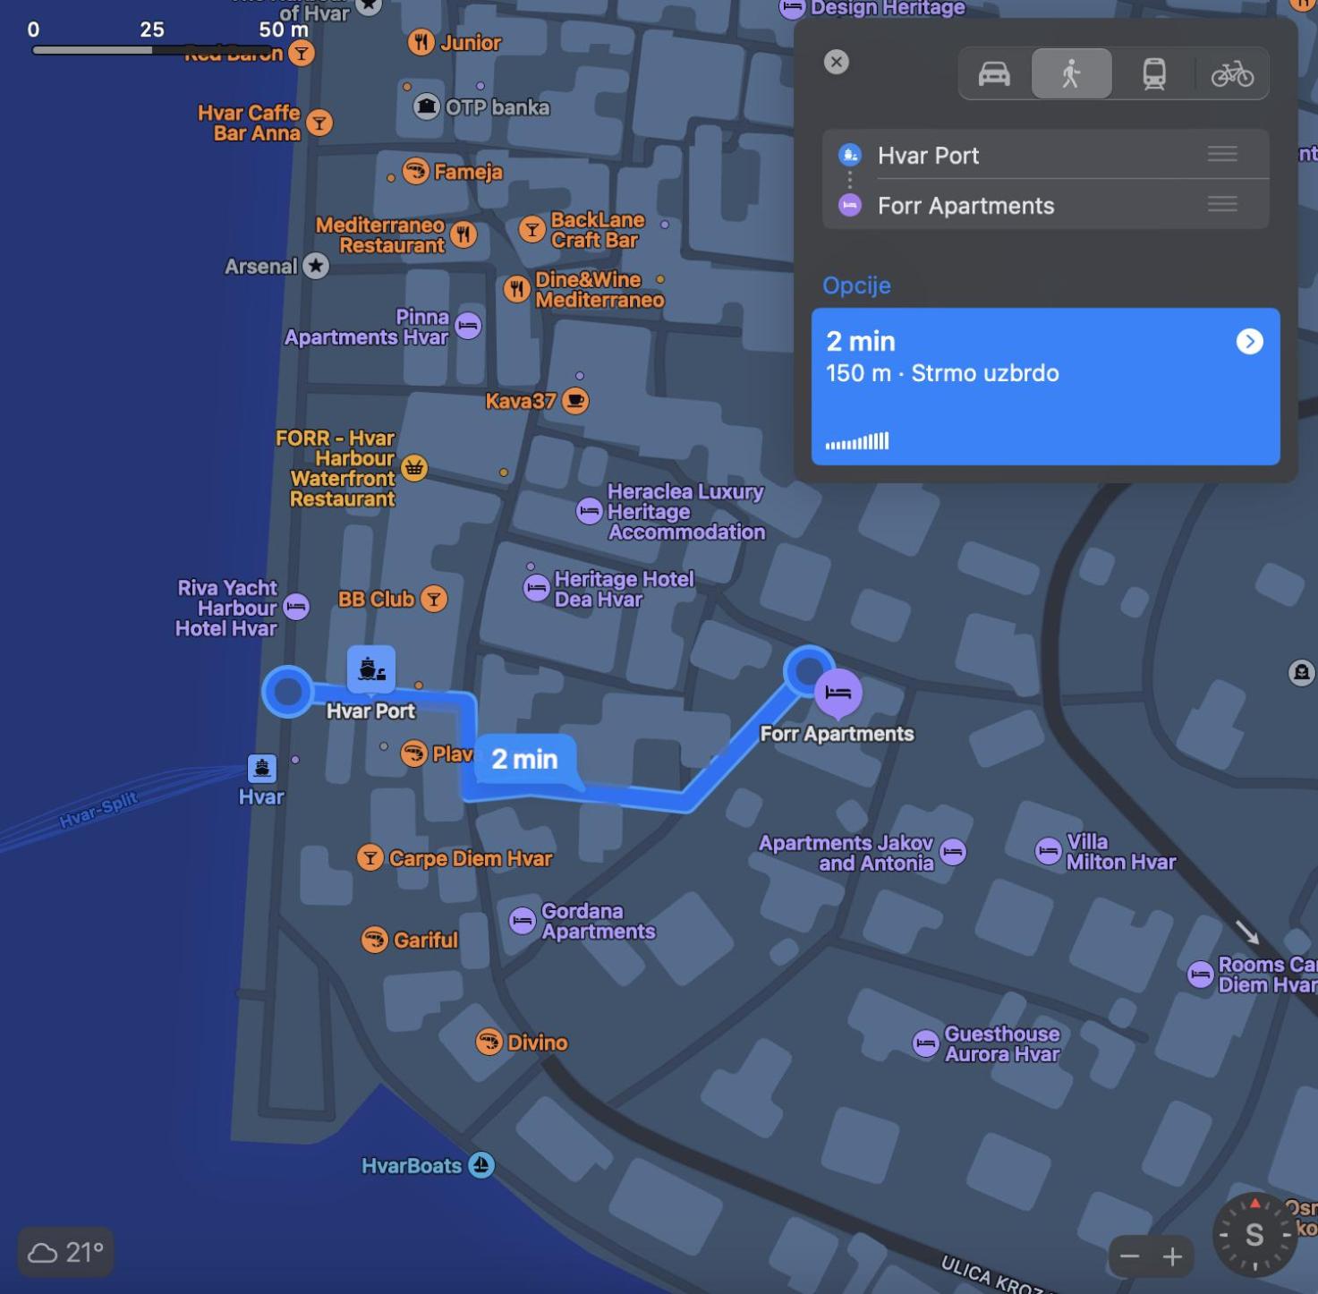Close the directions panel
Viewport: 1318px width, 1294px height.
tap(836, 62)
